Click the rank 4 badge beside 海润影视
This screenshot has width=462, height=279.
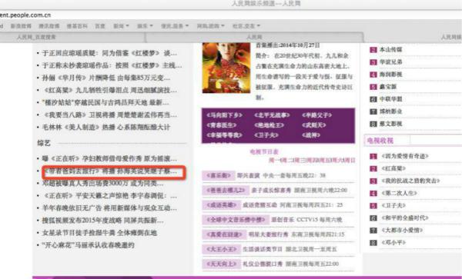[373, 75]
